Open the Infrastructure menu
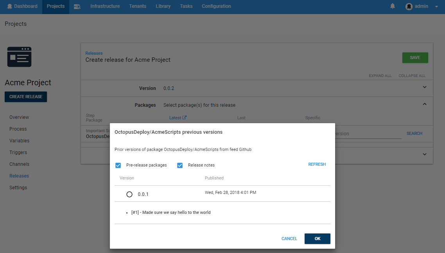The height and width of the screenshot is (253, 445). click(x=105, y=6)
